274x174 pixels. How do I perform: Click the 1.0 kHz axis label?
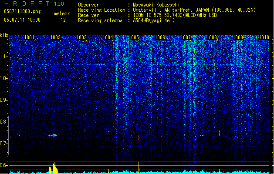[x=3, y=78]
